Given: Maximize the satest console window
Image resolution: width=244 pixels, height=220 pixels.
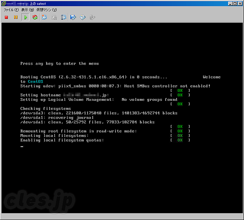Looking at the screenshot, I should pos(235,4).
